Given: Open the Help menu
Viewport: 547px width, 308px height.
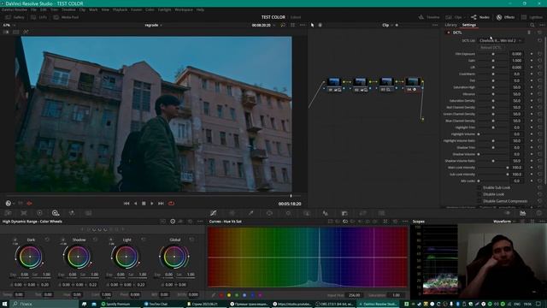Looking at the screenshot, I should [x=200, y=9].
